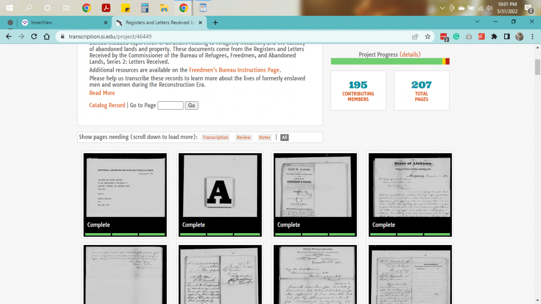Open Task View on the taskbar
Viewport: 541px width, 304px height.
66,8
